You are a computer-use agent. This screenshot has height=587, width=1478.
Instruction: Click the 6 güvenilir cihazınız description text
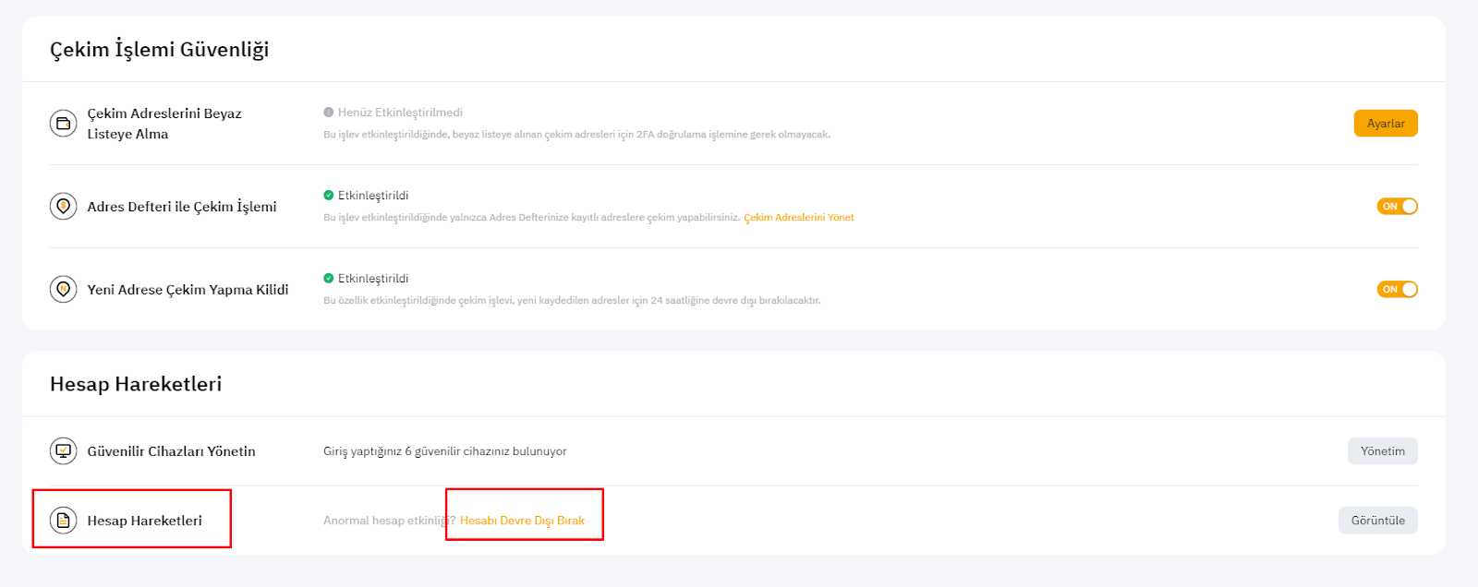click(x=444, y=451)
